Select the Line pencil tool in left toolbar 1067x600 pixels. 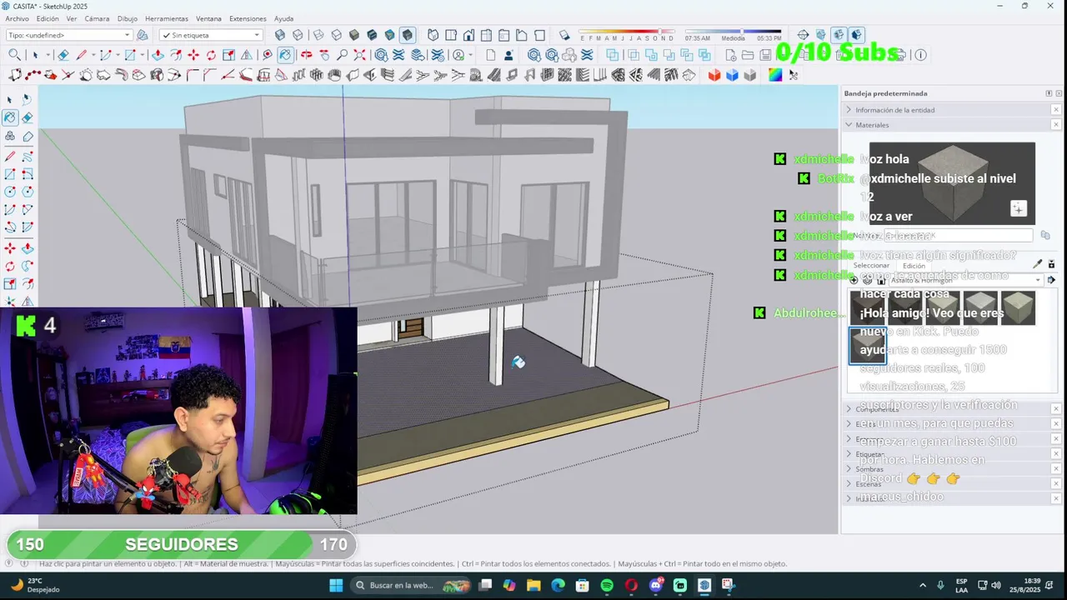[x=9, y=157]
